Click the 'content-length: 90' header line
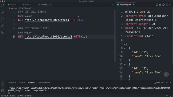 (x=140, y=24)
